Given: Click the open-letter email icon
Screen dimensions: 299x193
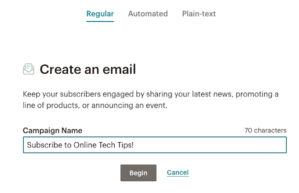Looking at the screenshot, I should 29,69.
